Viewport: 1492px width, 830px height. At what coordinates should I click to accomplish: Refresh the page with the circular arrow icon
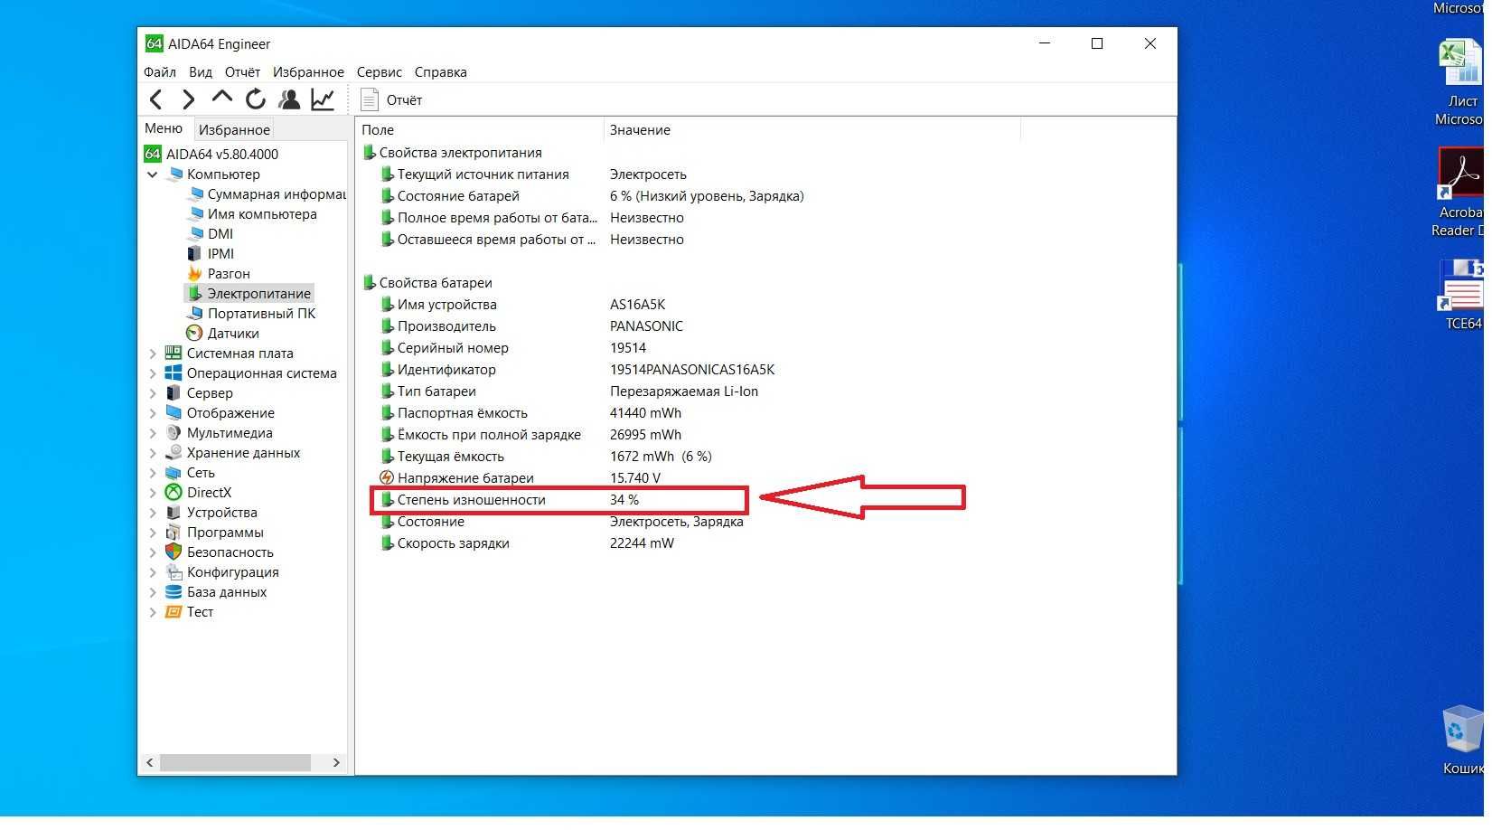(256, 99)
